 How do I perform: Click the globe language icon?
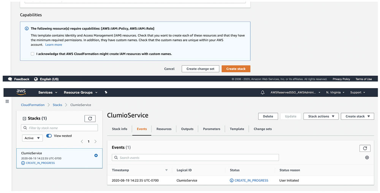(x=36, y=79)
